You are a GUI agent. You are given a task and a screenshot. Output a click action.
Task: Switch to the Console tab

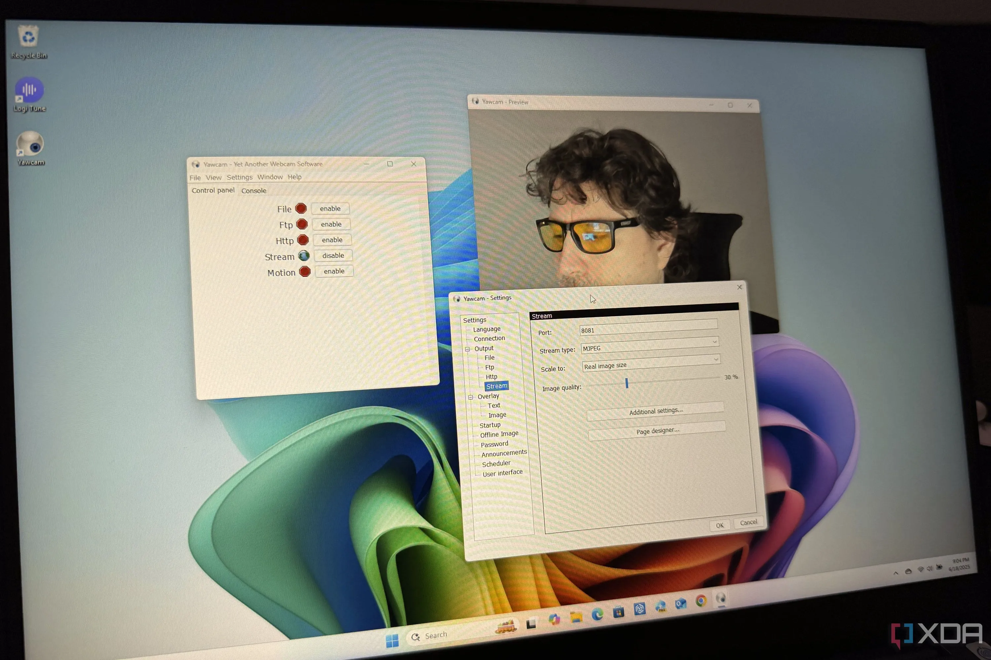coord(254,191)
